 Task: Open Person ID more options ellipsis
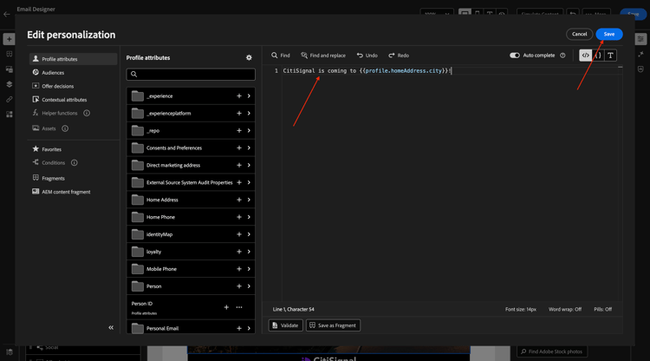point(239,307)
